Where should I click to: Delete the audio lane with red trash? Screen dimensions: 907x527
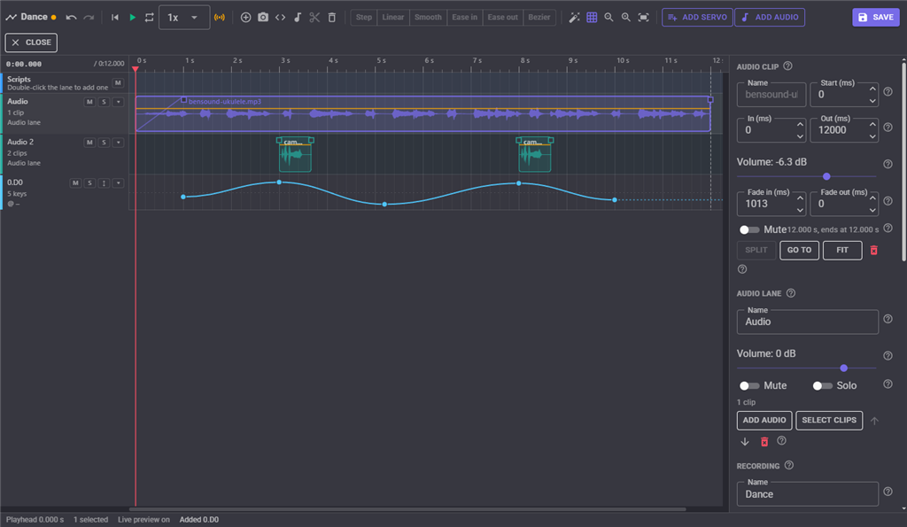click(x=764, y=441)
